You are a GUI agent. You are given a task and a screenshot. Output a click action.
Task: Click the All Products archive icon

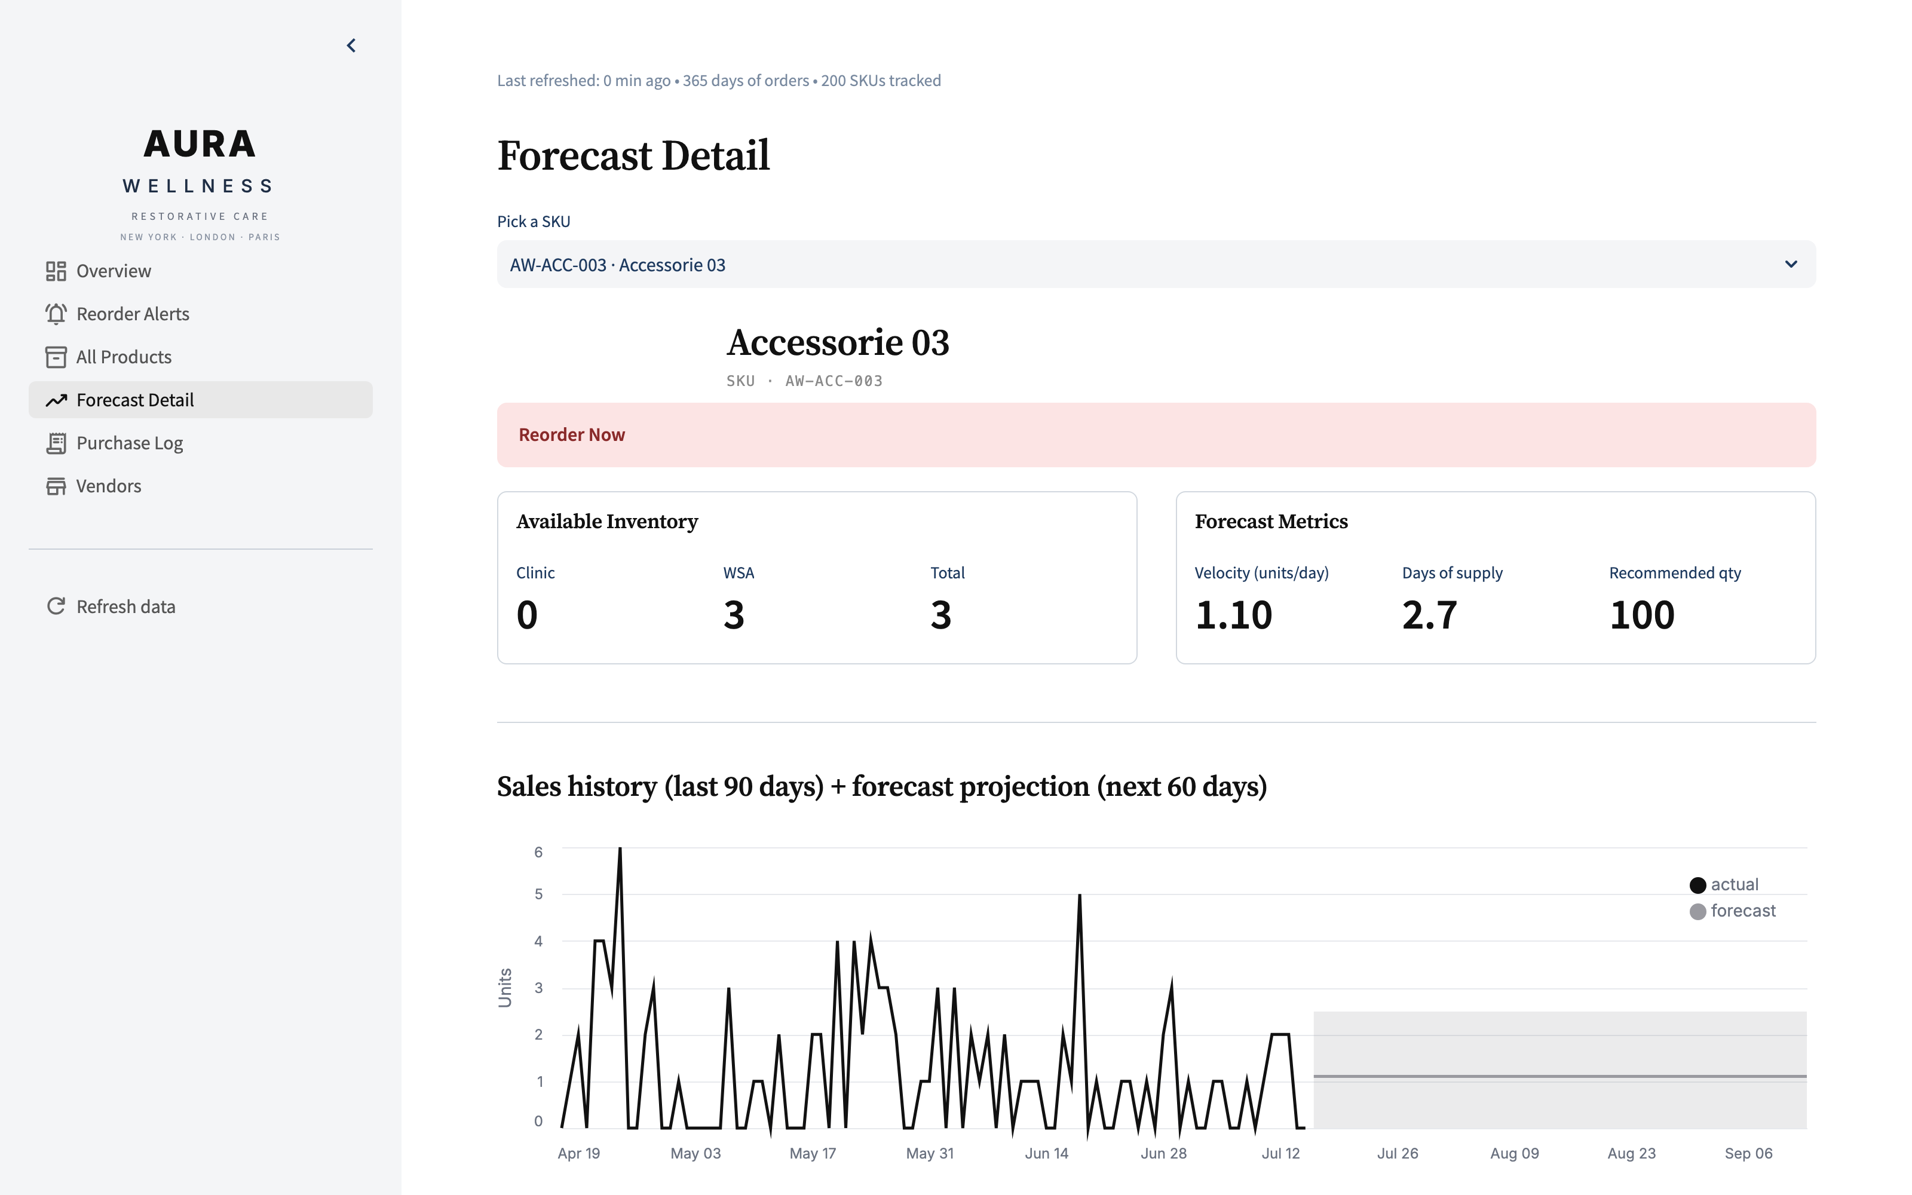[x=56, y=357]
